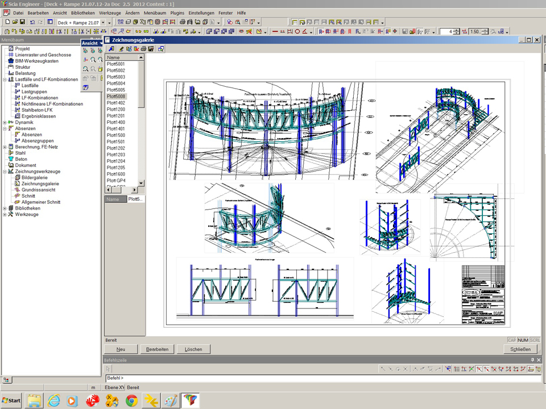Open the Einstellungen menu

(202, 12)
